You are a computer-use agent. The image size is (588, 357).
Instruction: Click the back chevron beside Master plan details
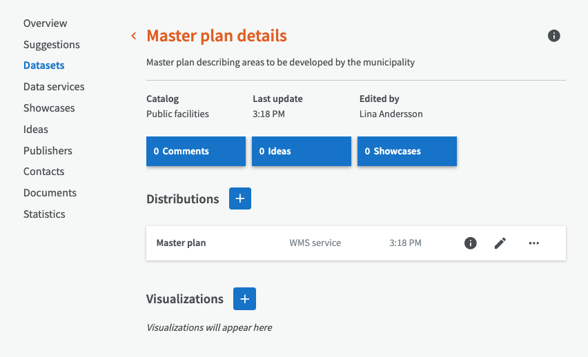134,36
